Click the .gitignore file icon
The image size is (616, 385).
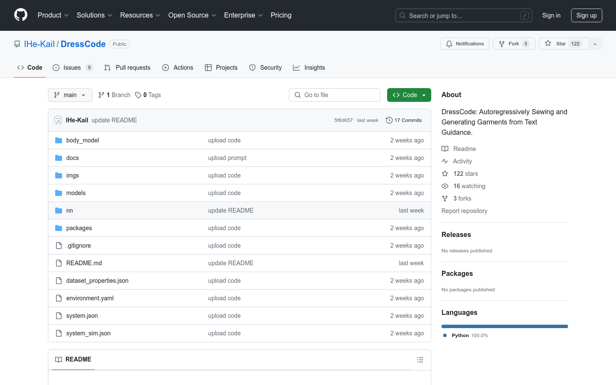click(x=59, y=246)
